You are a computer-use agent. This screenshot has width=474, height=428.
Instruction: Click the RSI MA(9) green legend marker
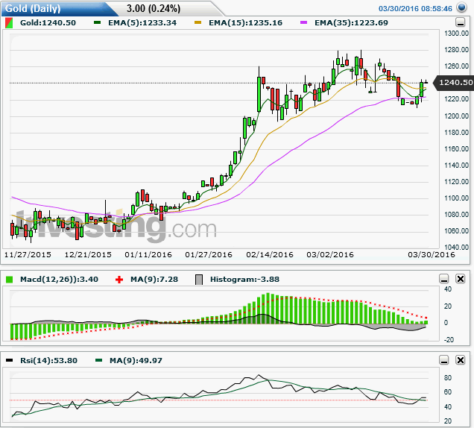(x=98, y=360)
